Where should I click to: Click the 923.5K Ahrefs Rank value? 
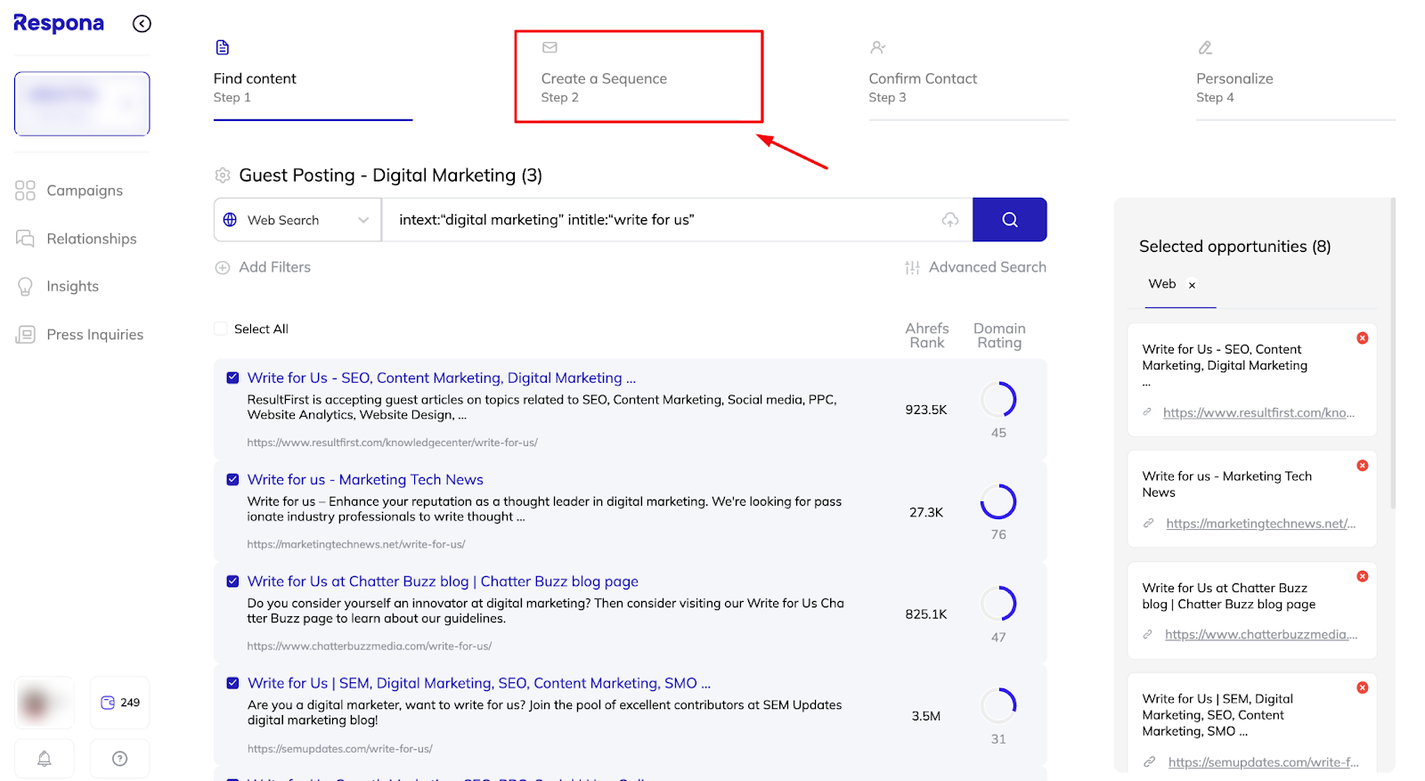click(926, 410)
